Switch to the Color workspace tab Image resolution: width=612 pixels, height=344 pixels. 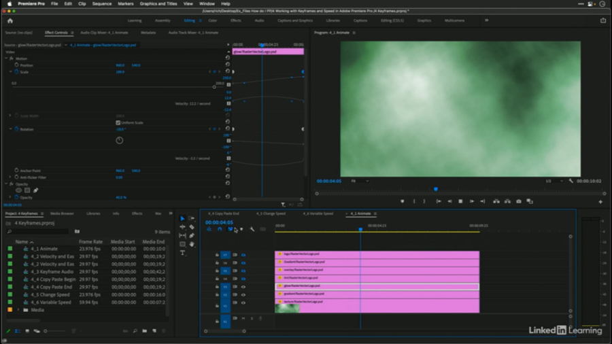[x=213, y=20]
